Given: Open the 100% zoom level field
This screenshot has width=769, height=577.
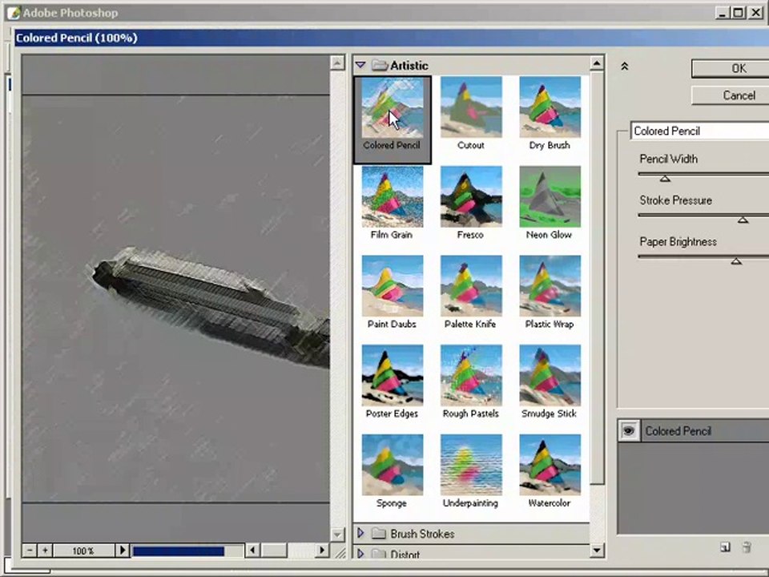Looking at the screenshot, I should coord(83,551).
